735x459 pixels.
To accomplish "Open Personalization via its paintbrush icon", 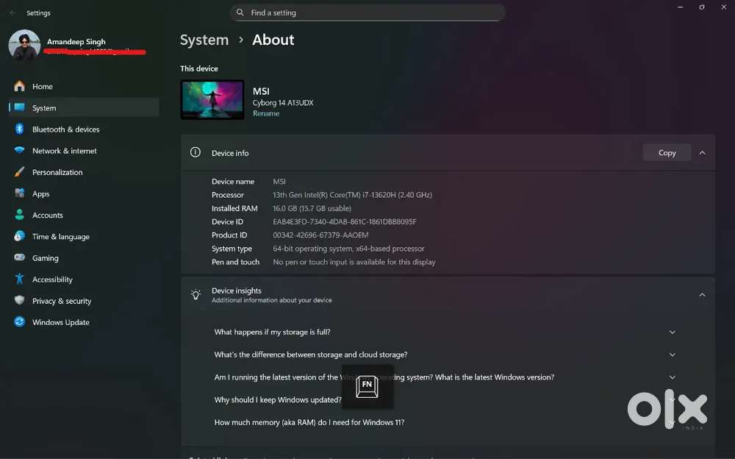I will [x=19, y=172].
